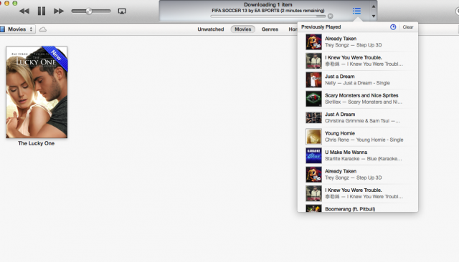Click Nelly Just a Dream artwork
This screenshot has width=459, height=262.
point(313,79)
